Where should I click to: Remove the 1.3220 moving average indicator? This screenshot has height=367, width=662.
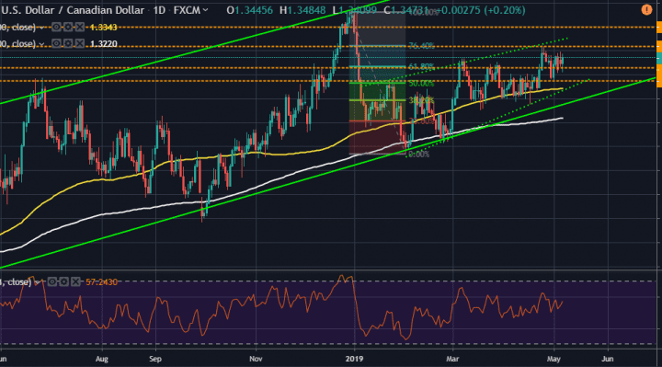pyautogui.click(x=79, y=43)
